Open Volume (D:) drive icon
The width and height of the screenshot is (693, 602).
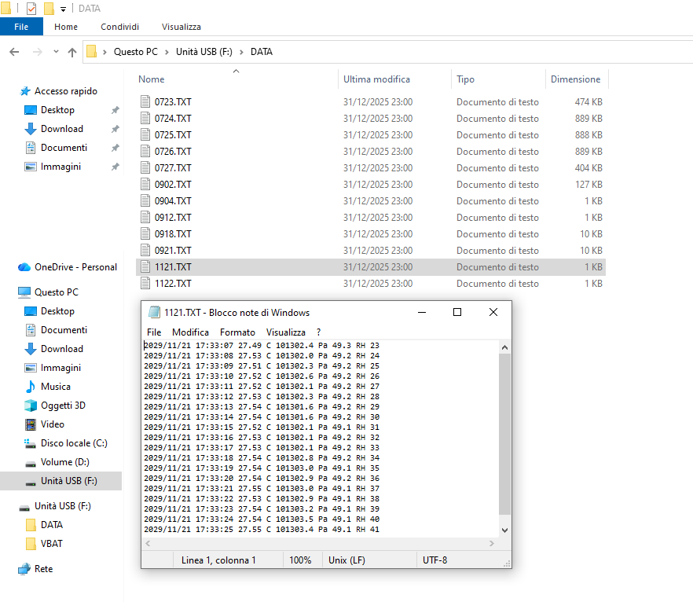point(31,463)
